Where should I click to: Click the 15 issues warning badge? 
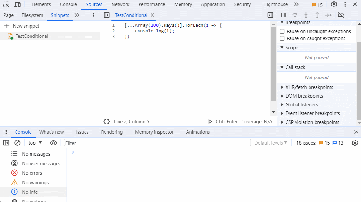click(317, 5)
